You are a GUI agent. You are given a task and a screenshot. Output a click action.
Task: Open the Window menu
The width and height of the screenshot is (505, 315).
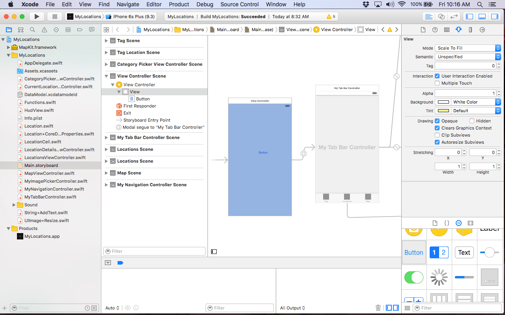point(276,4)
